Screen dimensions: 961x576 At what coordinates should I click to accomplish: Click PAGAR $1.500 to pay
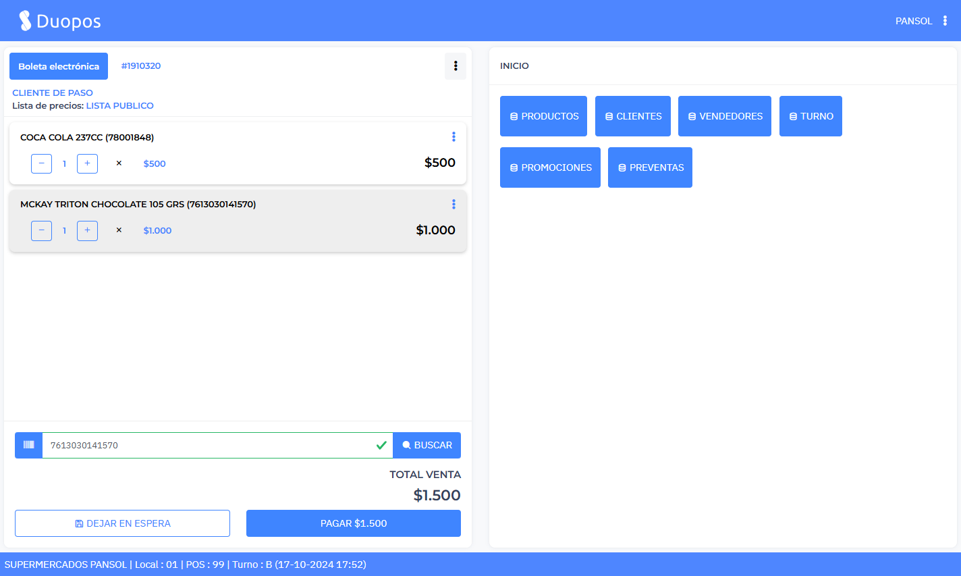[353, 523]
